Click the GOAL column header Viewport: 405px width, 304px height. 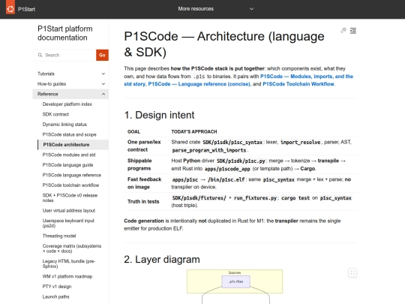[x=133, y=131]
